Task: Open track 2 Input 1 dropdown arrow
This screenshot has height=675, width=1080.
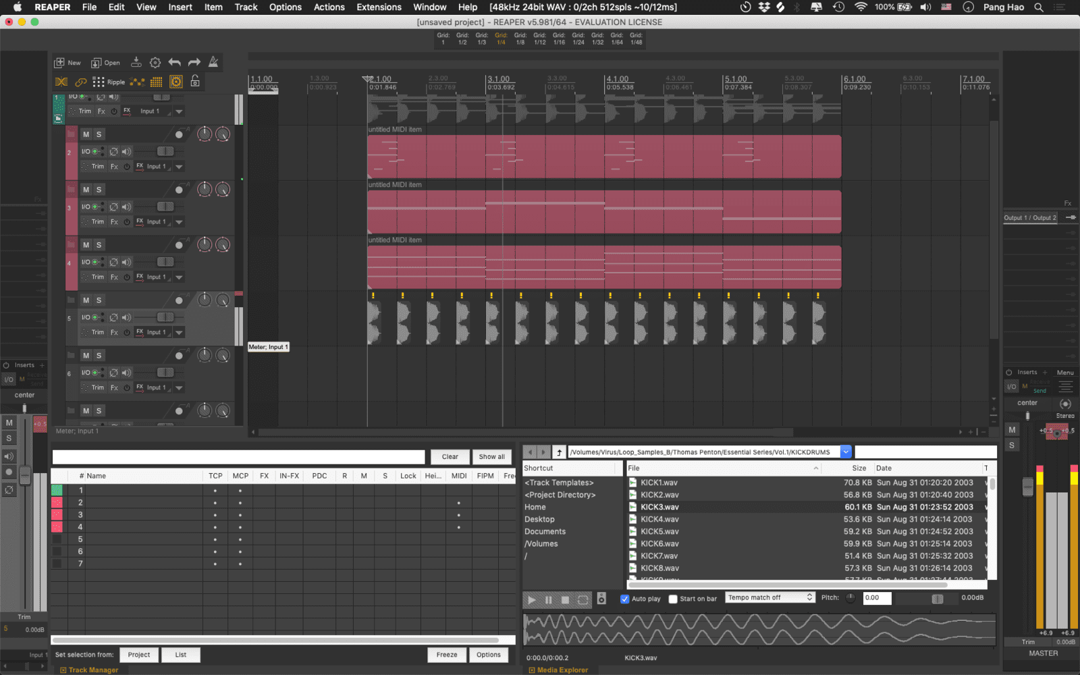Action: coord(180,167)
